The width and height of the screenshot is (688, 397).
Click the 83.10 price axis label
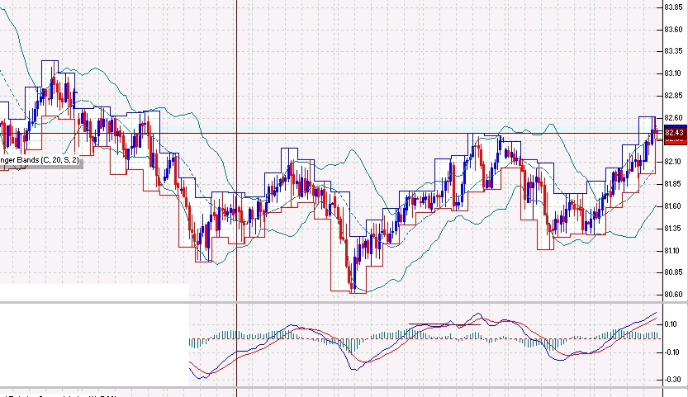[x=673, y=73]
